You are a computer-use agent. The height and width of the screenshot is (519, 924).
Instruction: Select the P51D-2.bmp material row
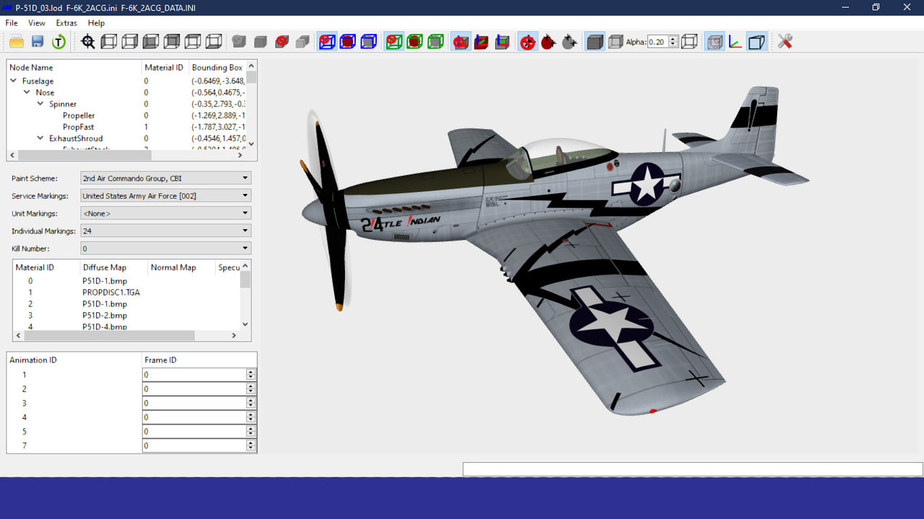[105, 316]
